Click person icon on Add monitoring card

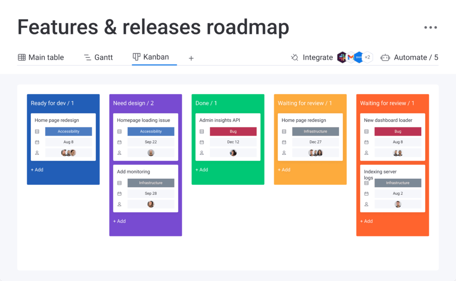119,204
